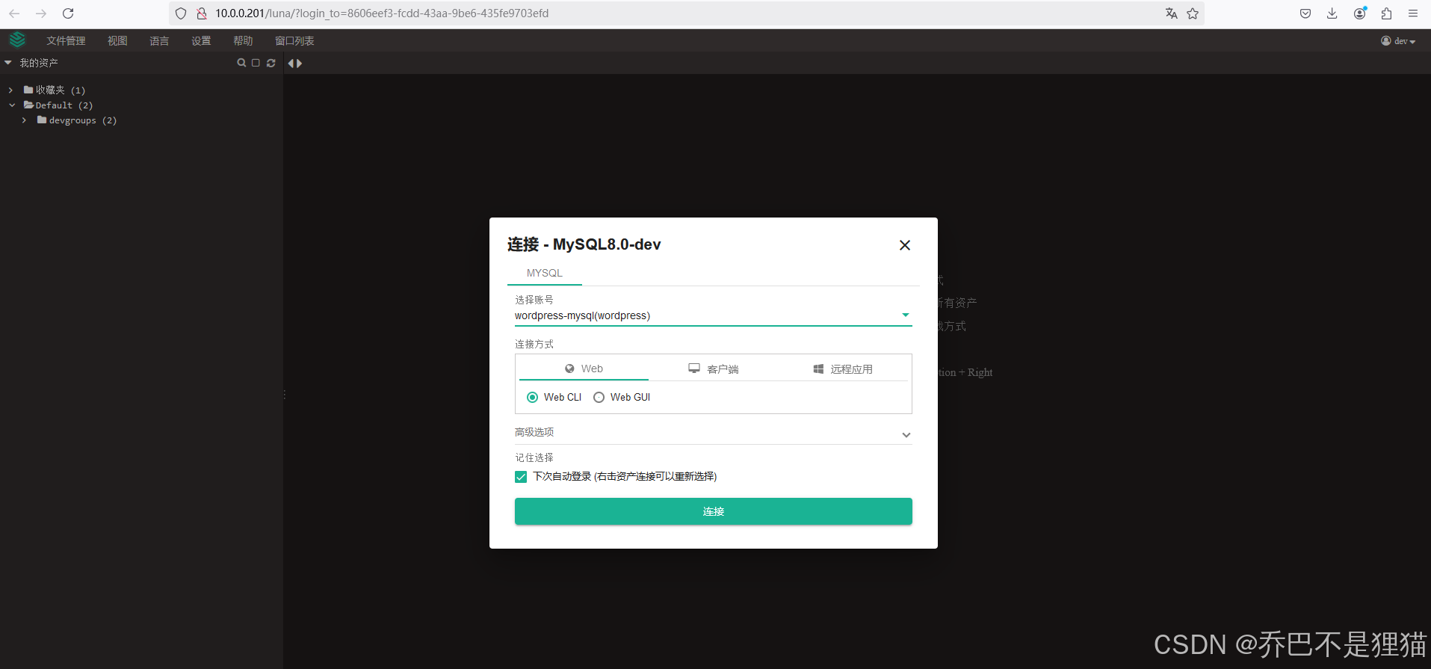Click the 我的资产 panel title

pyautogui.click(x=39, y=63)
